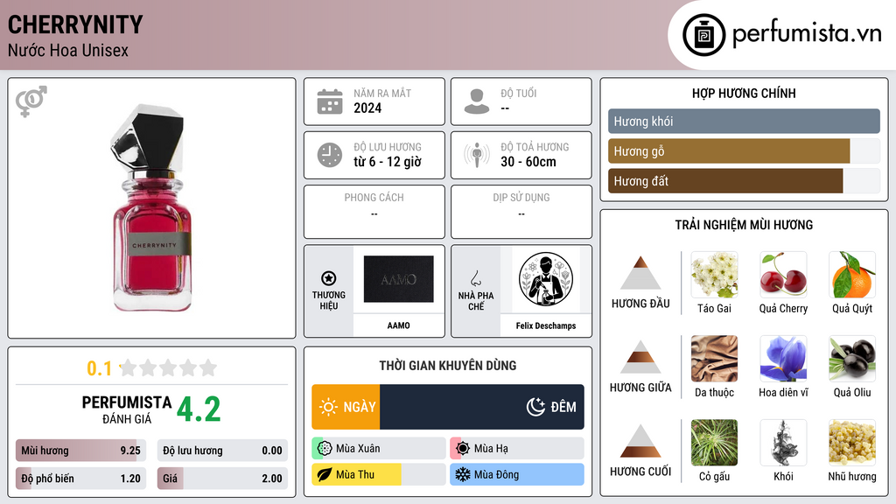Click the 'từ 6 - 12 giờ' longevity value
This screenshot has width=896, height=504.
(388, 162)
